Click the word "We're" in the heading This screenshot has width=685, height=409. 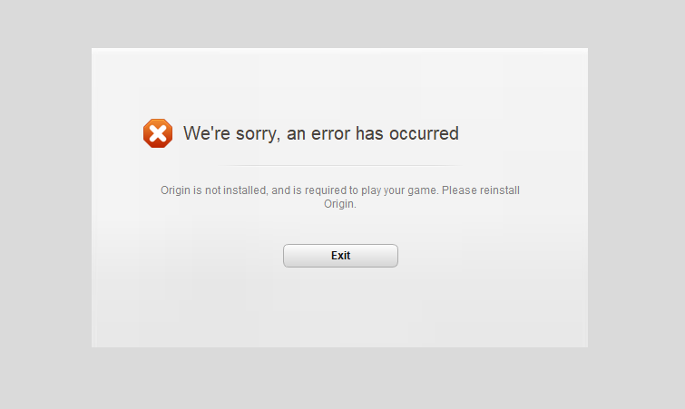click(207, 133)
